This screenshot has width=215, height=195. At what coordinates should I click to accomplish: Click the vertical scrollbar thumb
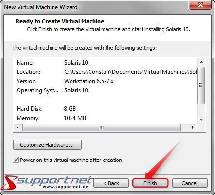(x=201, y=85)
